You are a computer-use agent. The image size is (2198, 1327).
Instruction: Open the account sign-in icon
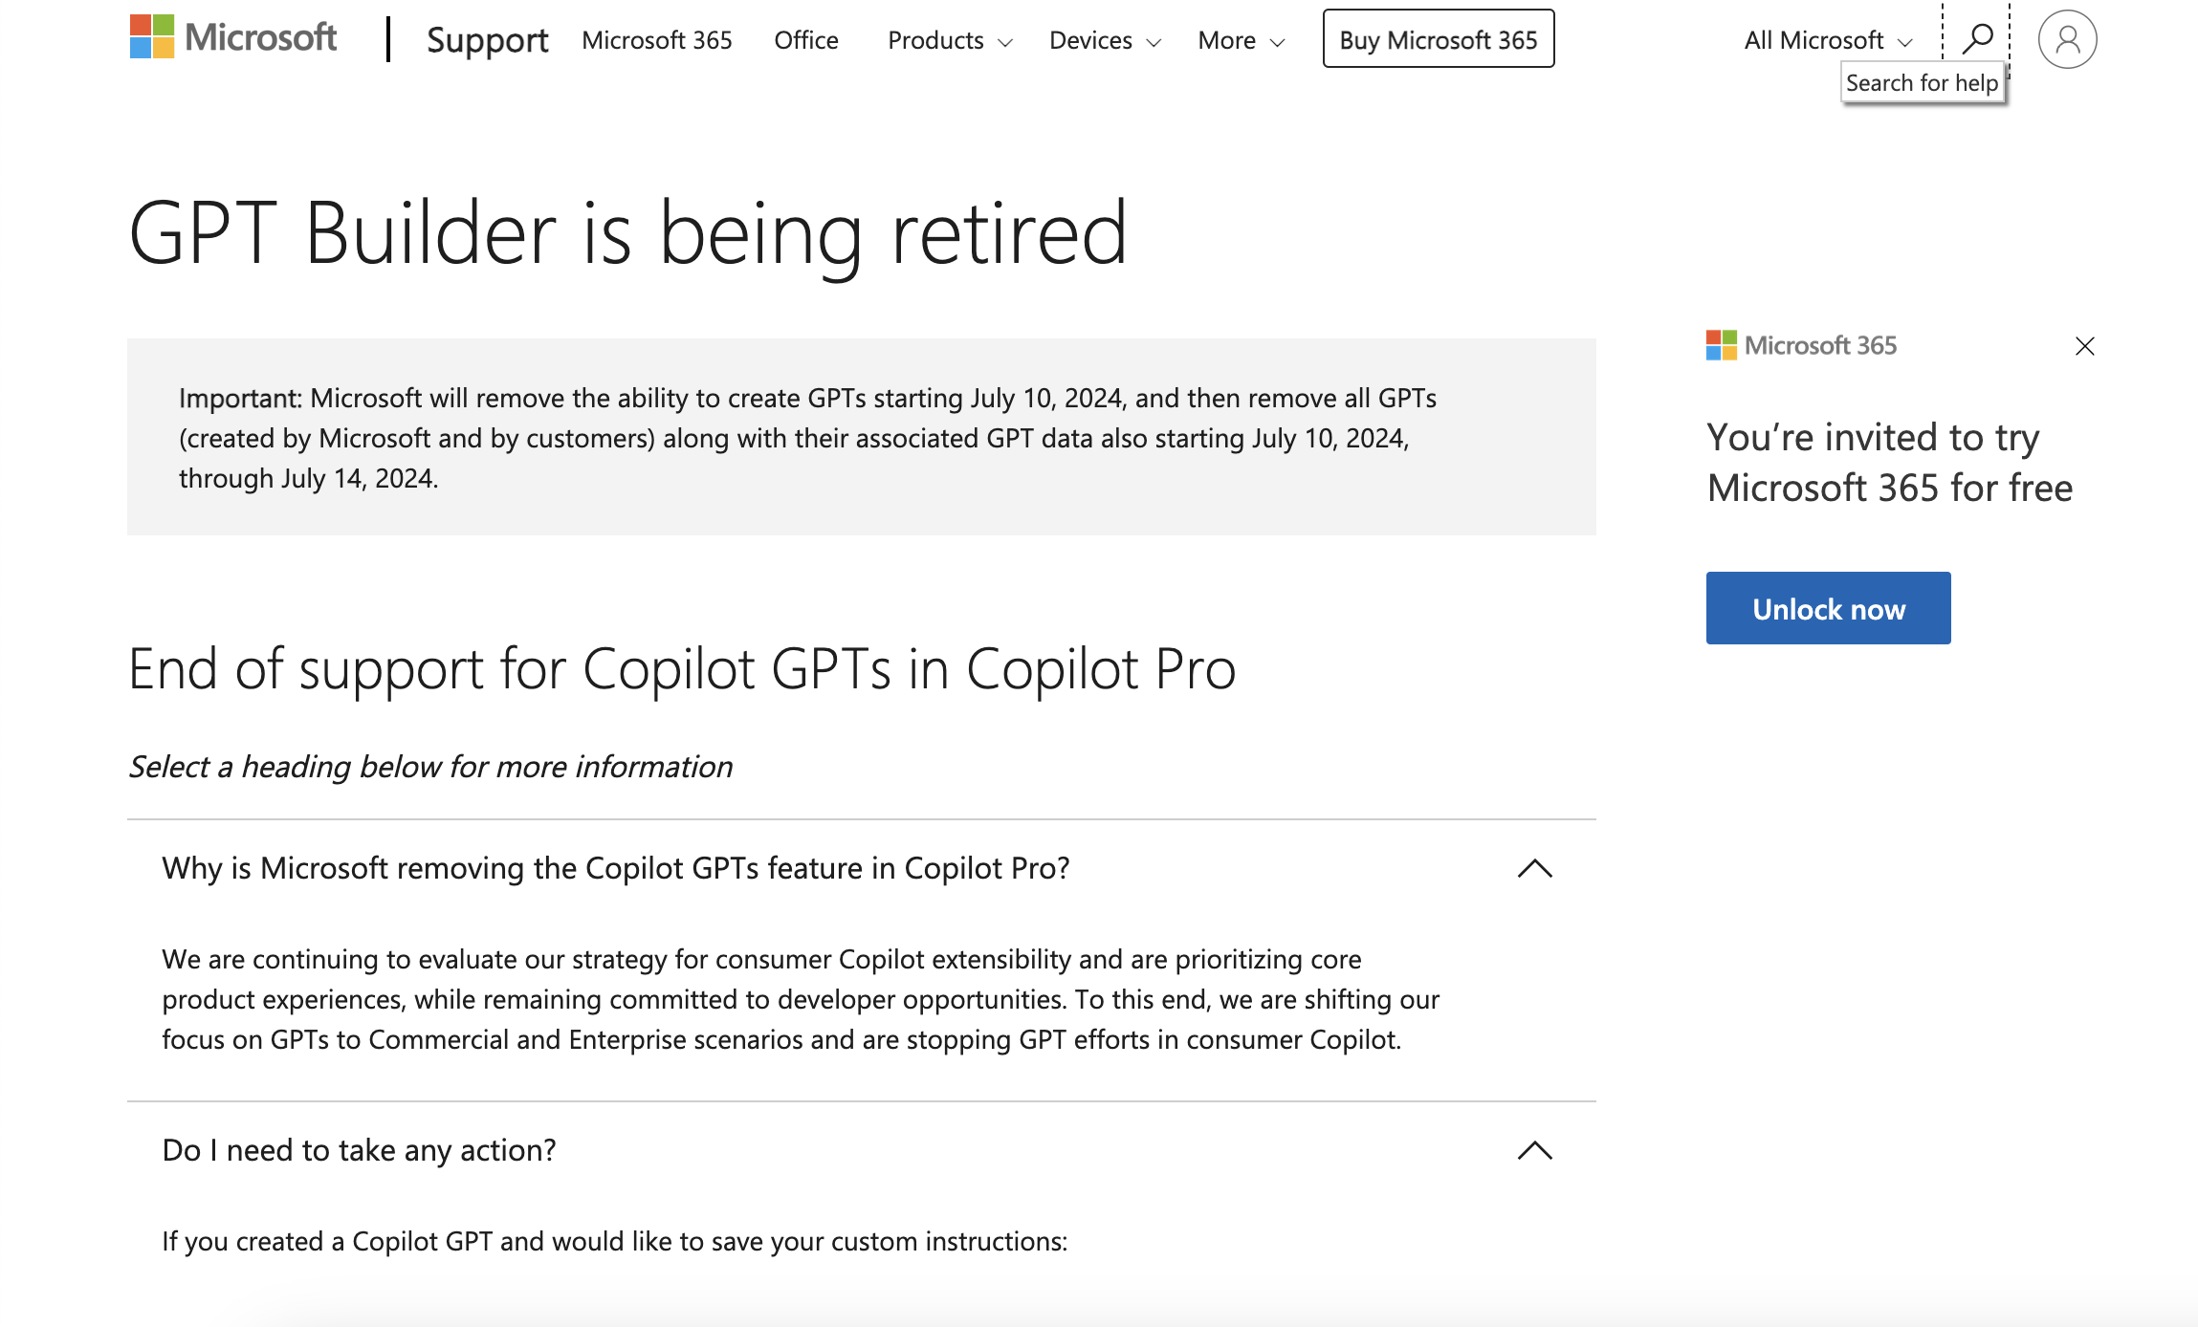pyautogui.click(x=2068, y=38)
